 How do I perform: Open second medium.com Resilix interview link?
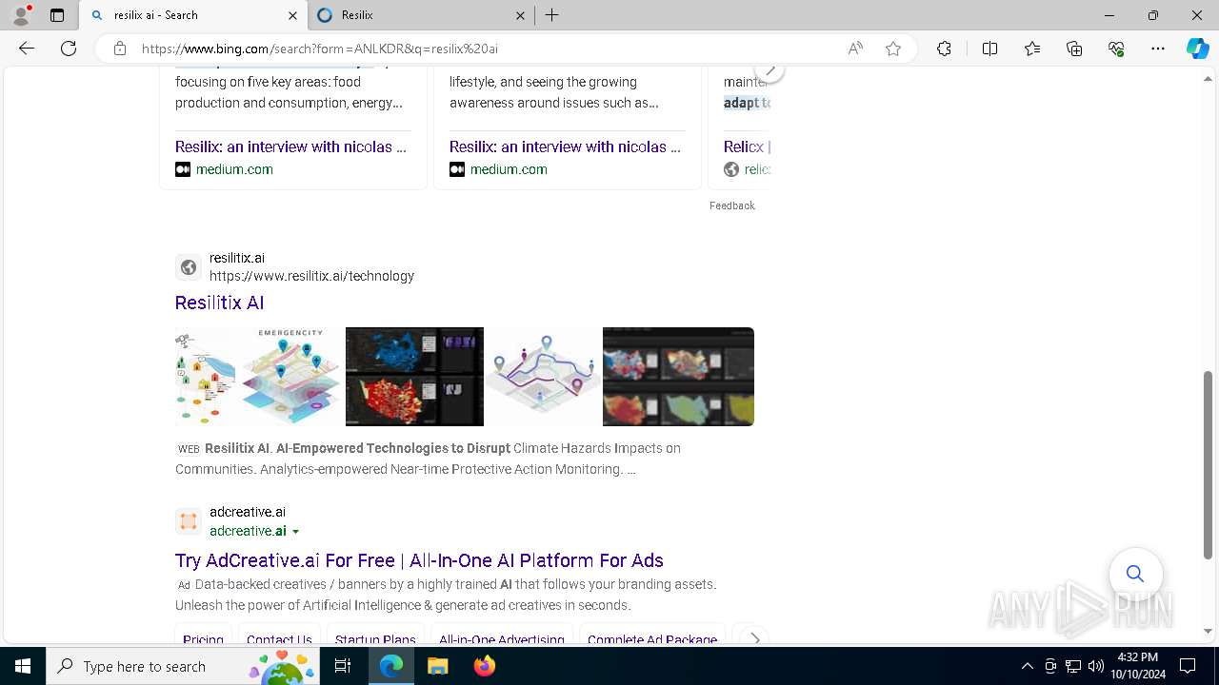pyautogui.click(x=565, y=147)
